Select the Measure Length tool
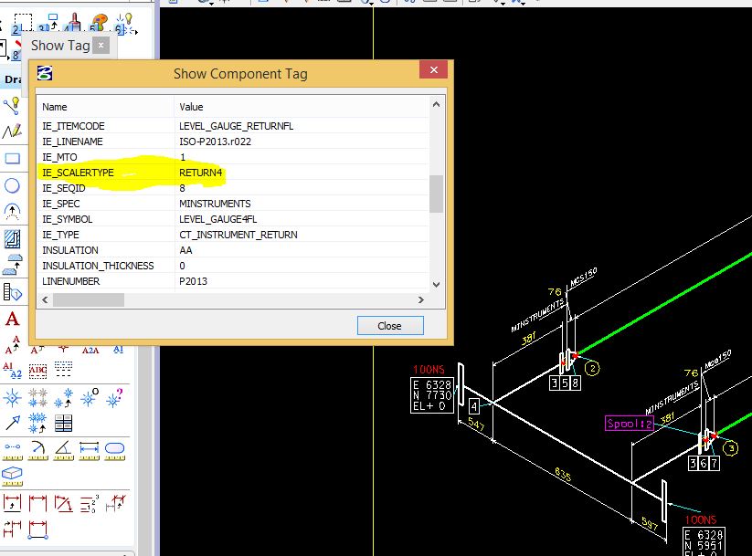 (90, 451)
